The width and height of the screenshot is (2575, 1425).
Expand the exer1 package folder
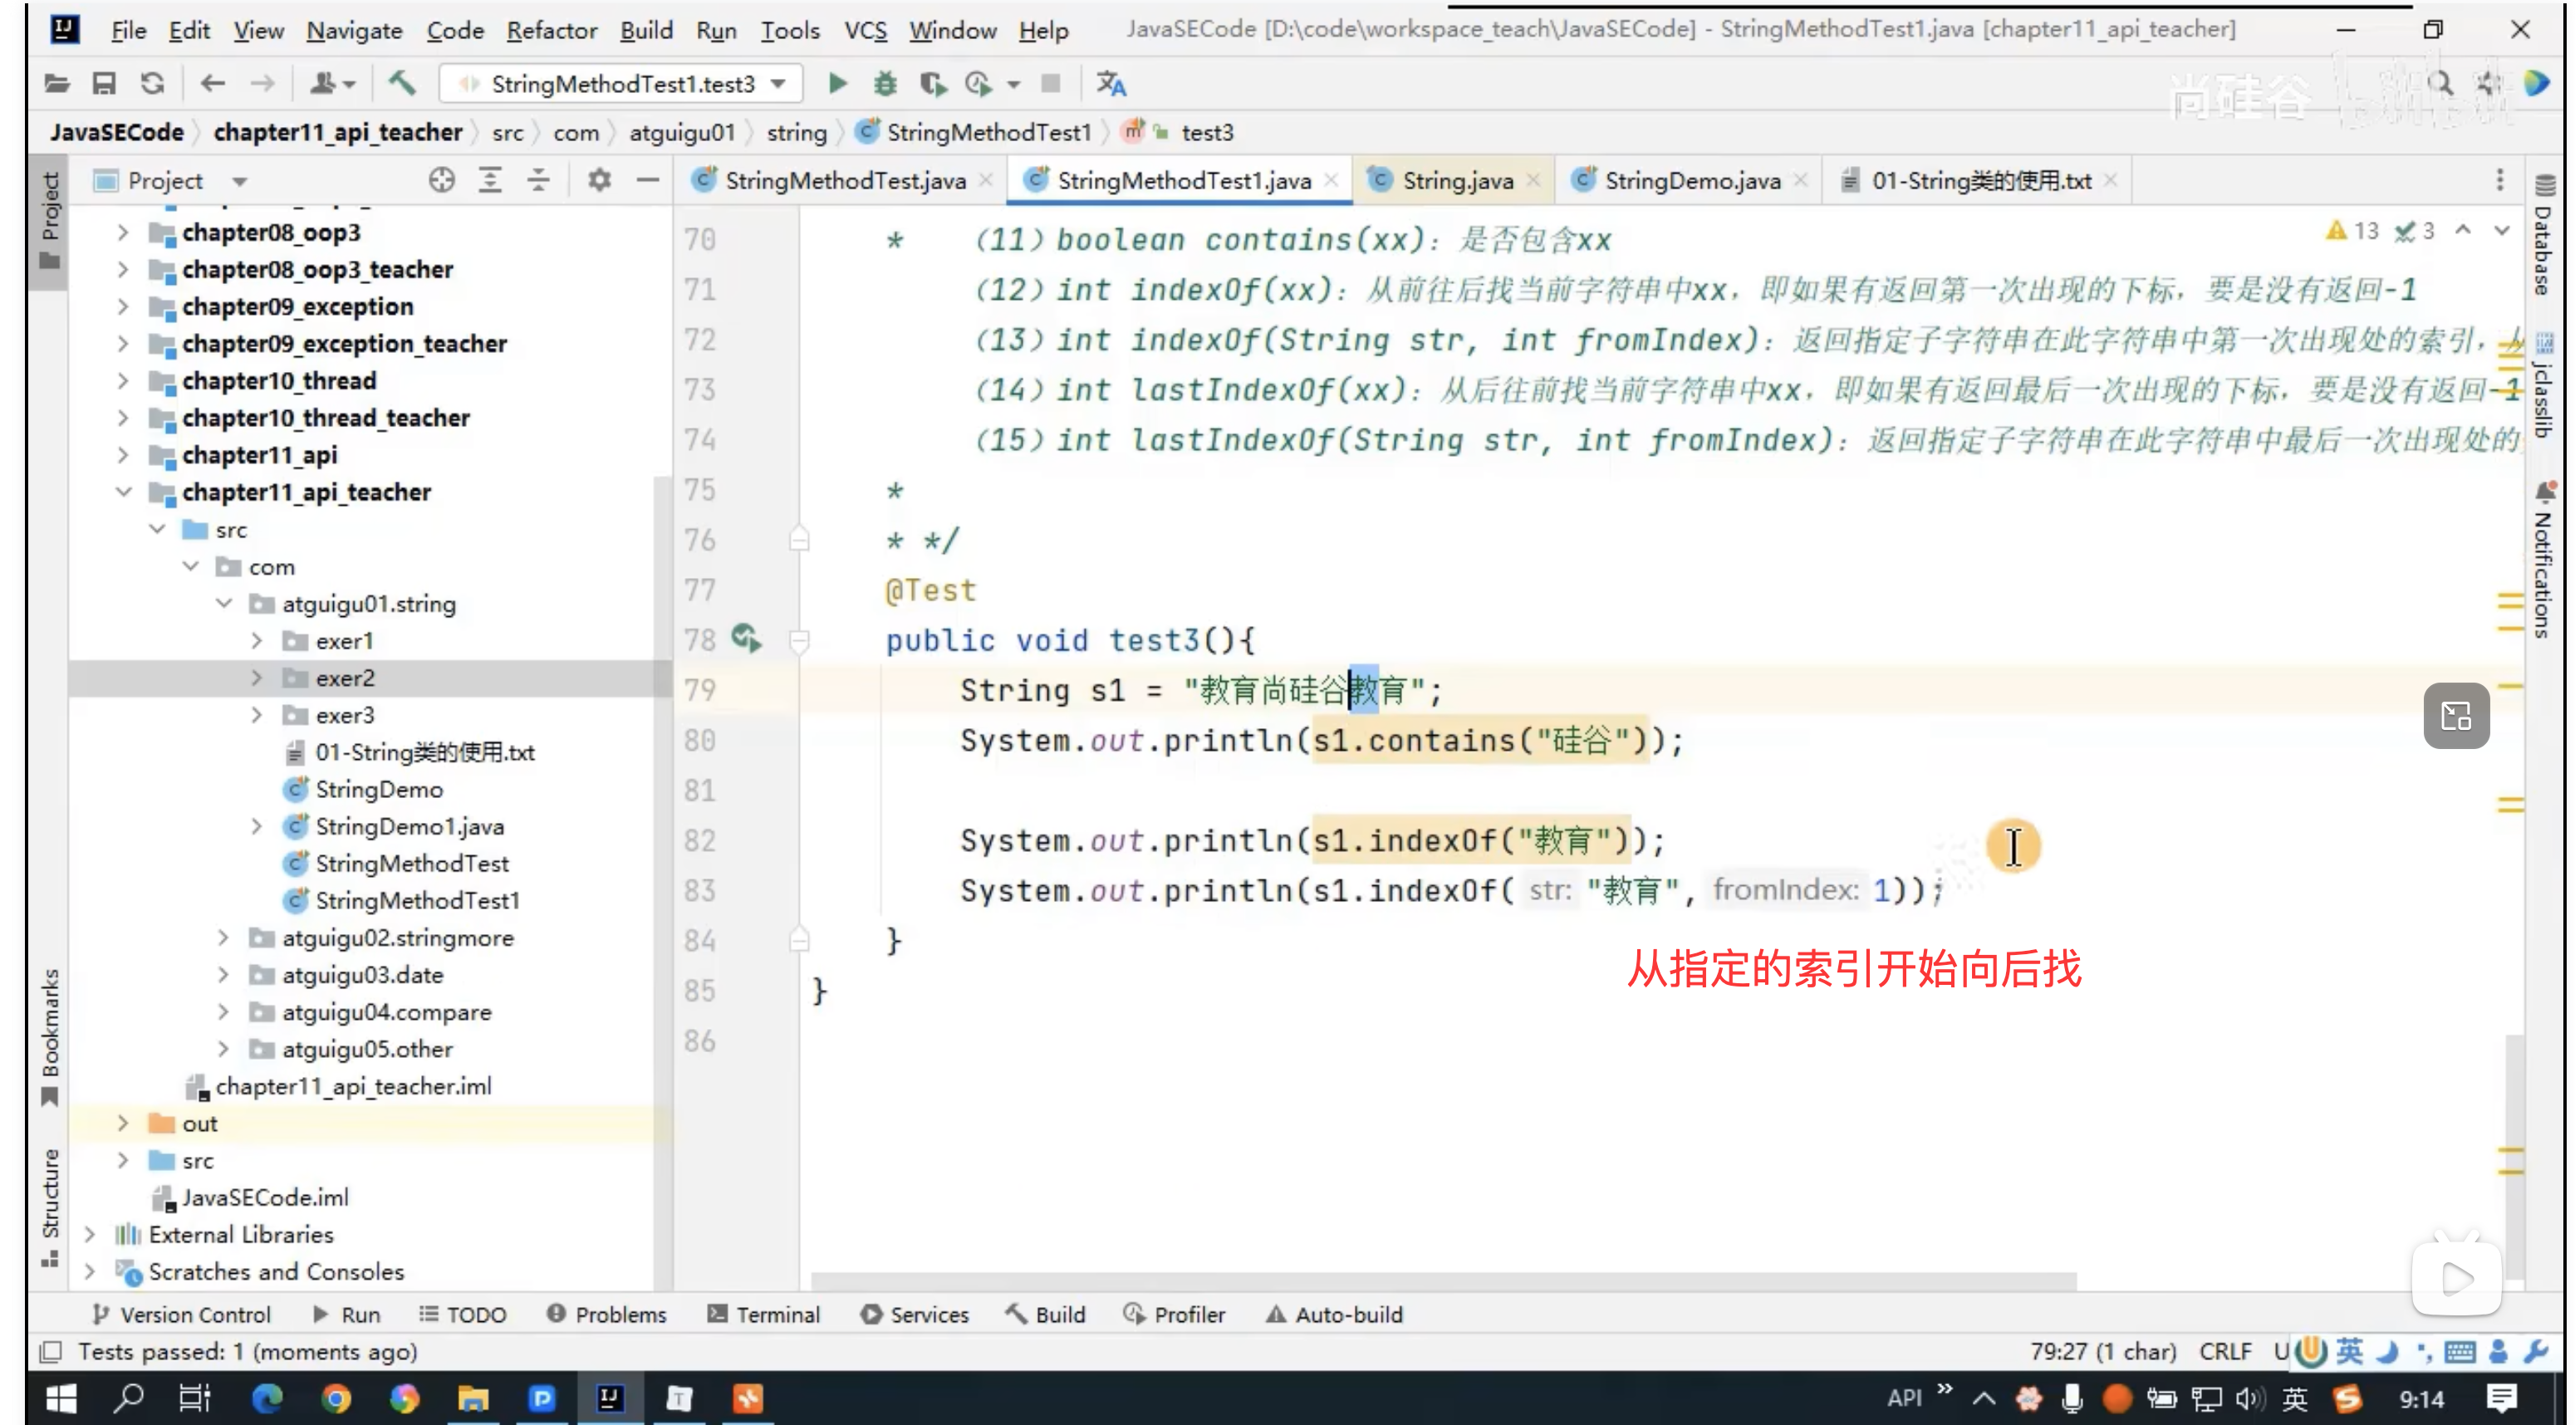[x=257, y=640]
